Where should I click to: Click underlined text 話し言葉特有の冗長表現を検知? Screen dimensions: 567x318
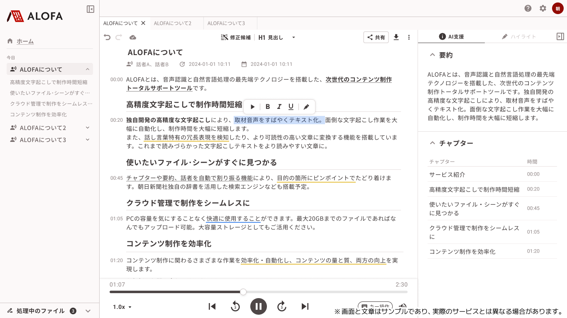click(x=186, y=137)
